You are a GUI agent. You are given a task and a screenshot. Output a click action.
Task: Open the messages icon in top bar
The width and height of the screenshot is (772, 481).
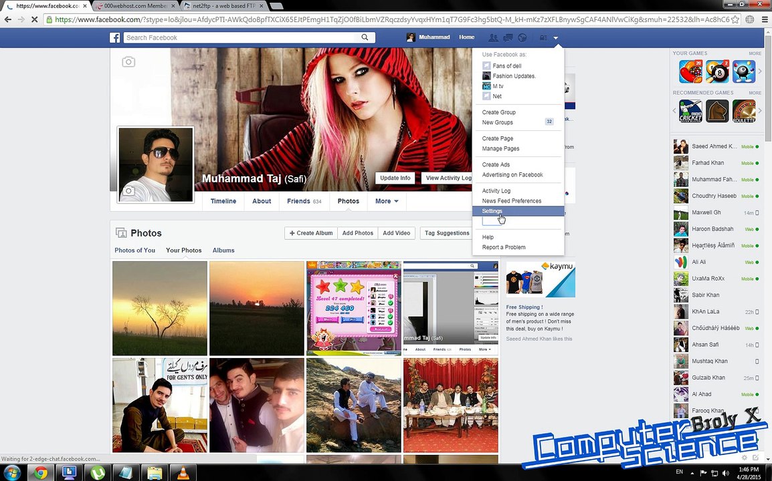click(508, 37)
